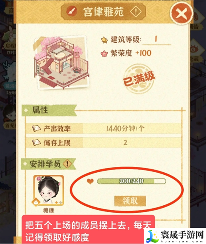Tap the info icon beside 宫律雅苑 title
This screenshot has width=206, height=244.
click(x=136, y=12)
